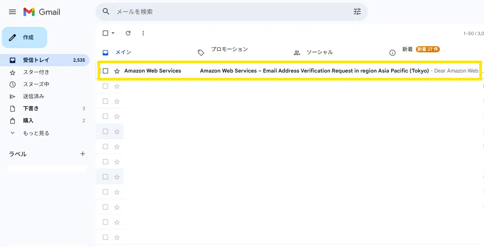Click the 作成 compose button
Viewport: 484px width, 247px height.
coord(25,37)
